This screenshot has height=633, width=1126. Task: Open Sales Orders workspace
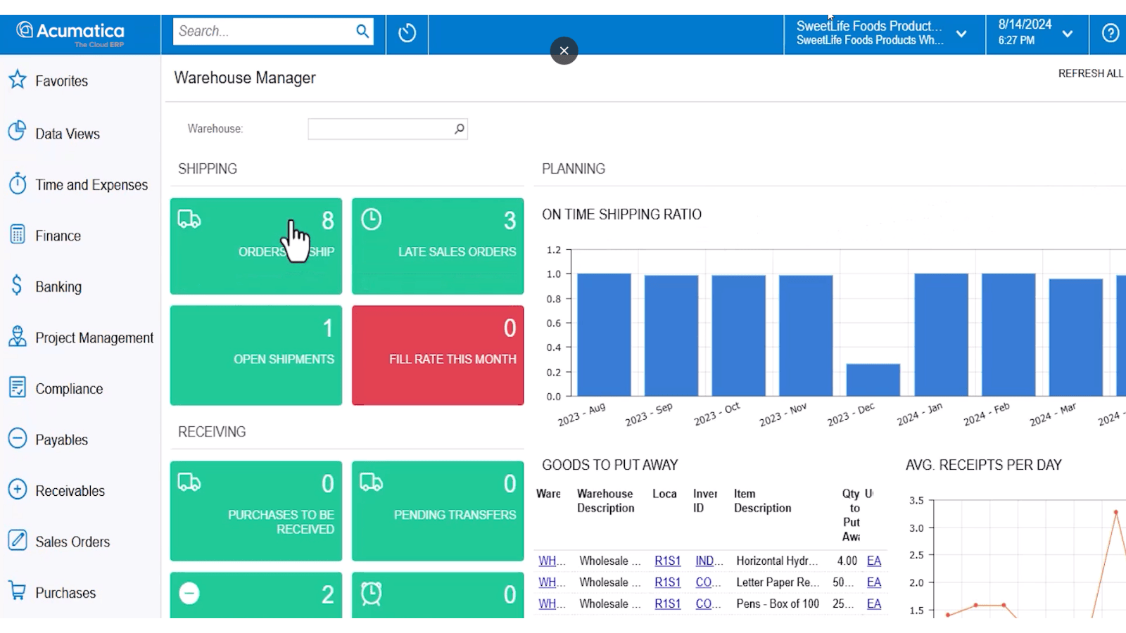pyautogui.click(x=72, y=542)
